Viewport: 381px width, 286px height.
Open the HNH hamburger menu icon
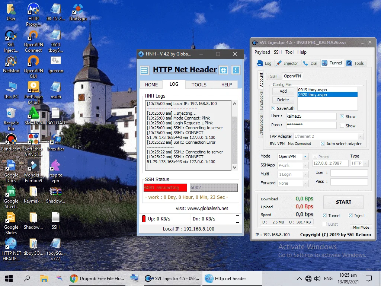coord(144,70)
